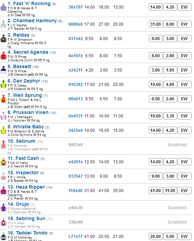Click Fast 'n' Rocking jockey silks icon
Image resolution: width=194 pixels, height=241 pixels.
point(3,8)
